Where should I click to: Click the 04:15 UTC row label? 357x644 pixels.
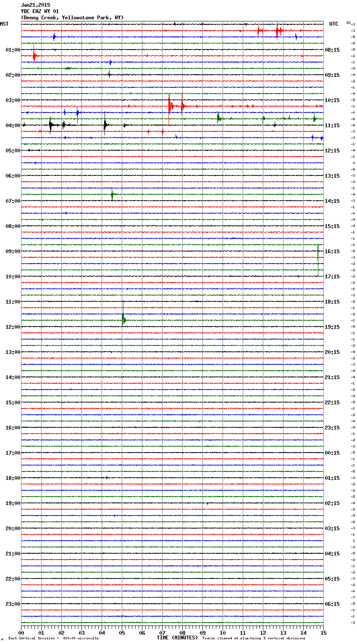point(332,554)
